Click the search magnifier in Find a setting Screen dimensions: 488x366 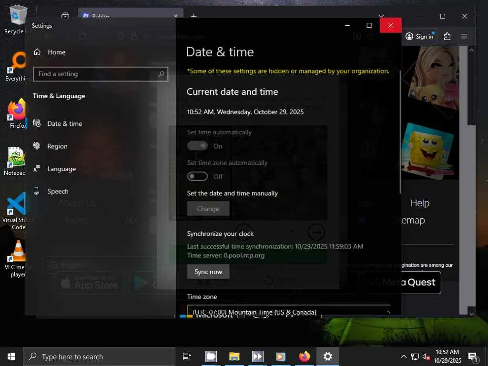(161, 74)
